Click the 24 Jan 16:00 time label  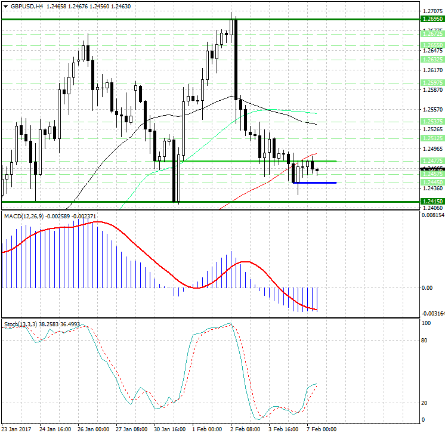coord(55,429)
